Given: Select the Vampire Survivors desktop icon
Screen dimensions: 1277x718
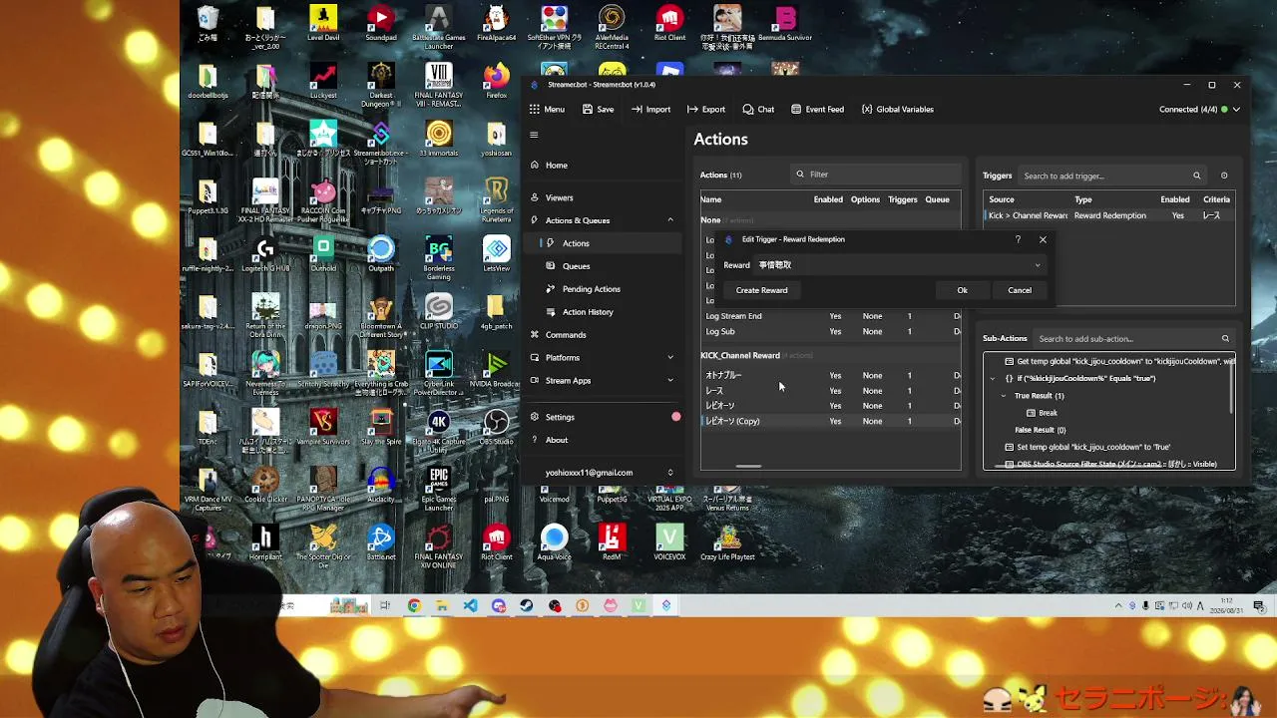Looking at the screenshot, I should click(323, 428).
